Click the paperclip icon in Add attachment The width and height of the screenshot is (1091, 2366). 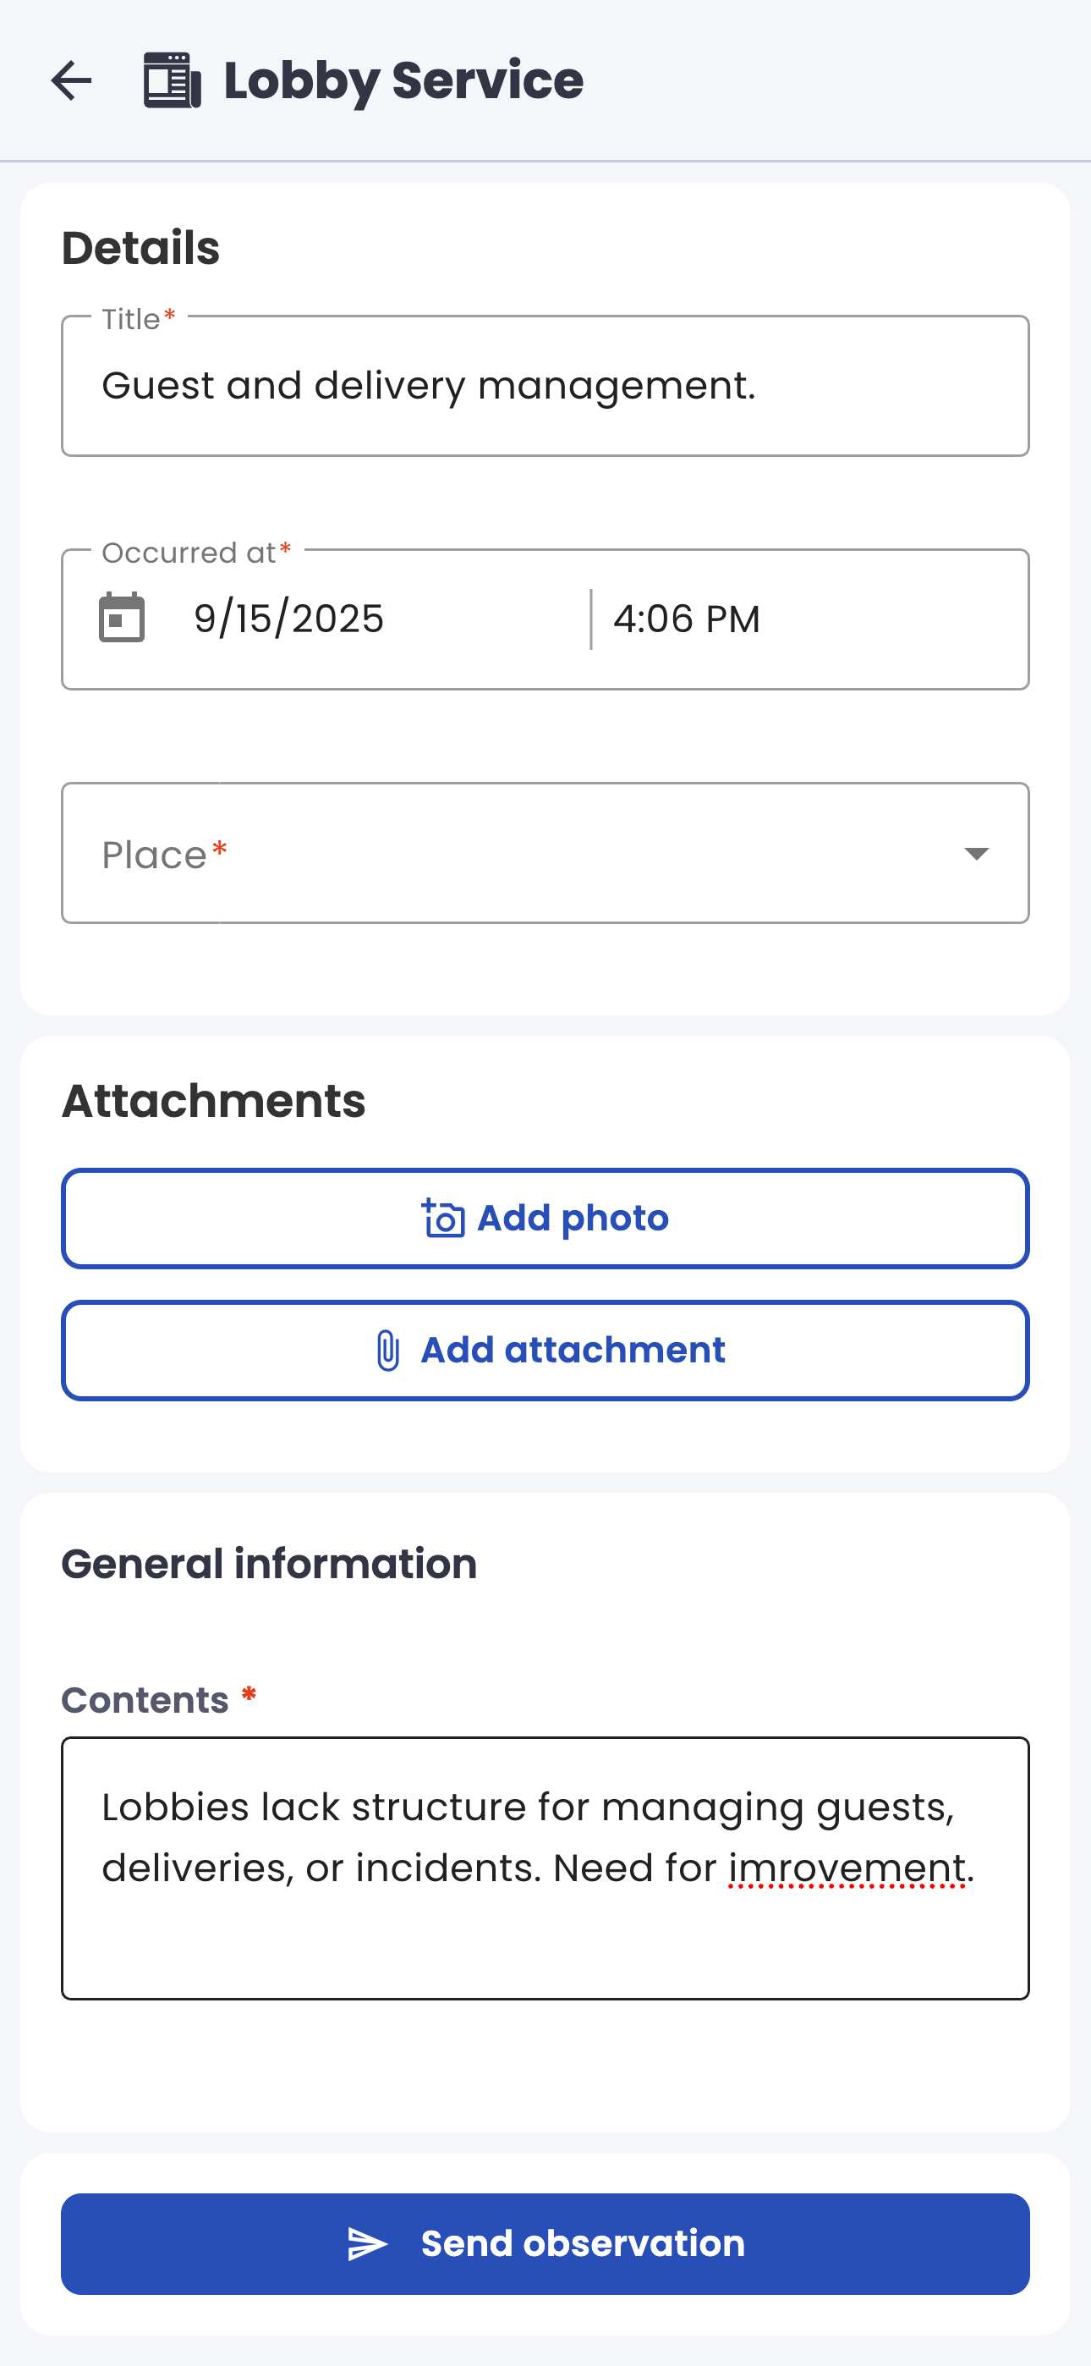coord(387,1351)
